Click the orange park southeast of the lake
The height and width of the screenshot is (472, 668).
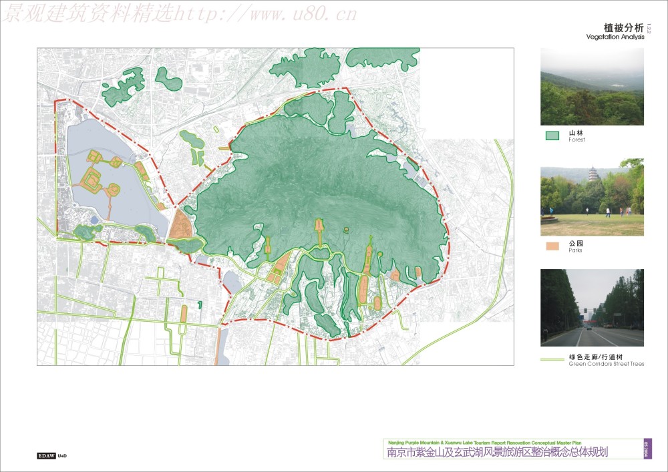point(180,225)
